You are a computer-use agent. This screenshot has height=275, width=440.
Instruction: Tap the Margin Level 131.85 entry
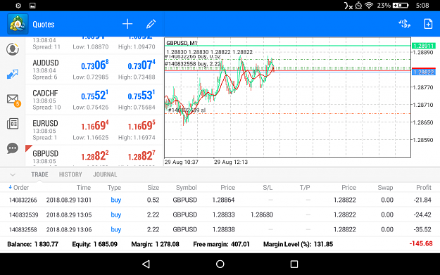coord(298,244)
